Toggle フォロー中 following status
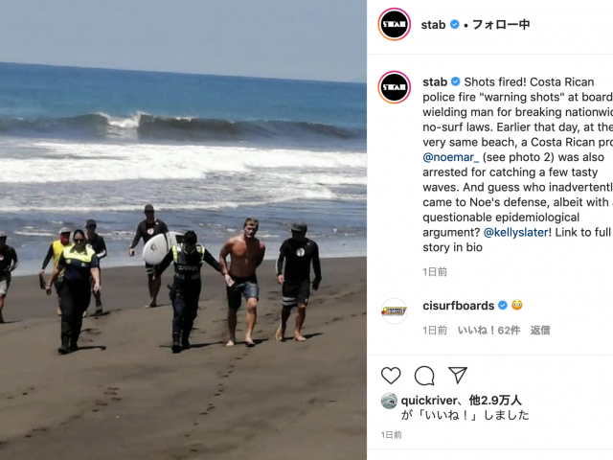This screenshot has width=613, height=460. click(x=501, y=25)
